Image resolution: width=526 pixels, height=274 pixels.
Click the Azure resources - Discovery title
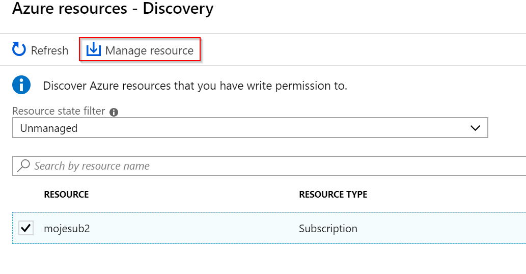click(113, 8)
